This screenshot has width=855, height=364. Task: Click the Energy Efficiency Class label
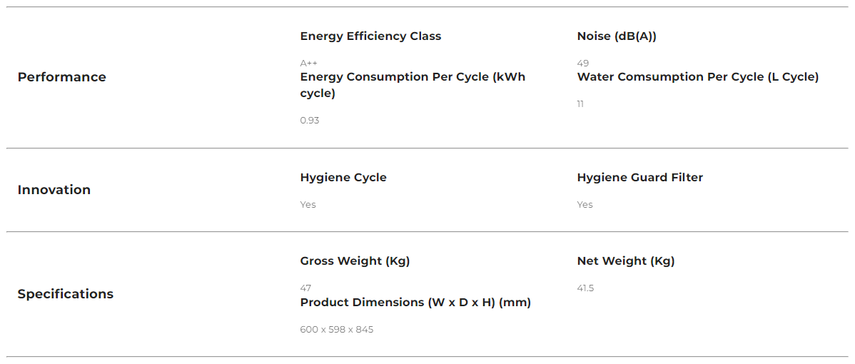(370, 36)
